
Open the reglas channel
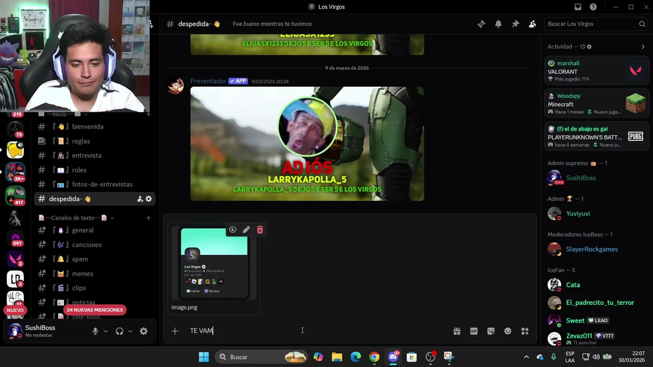point(95,141)
